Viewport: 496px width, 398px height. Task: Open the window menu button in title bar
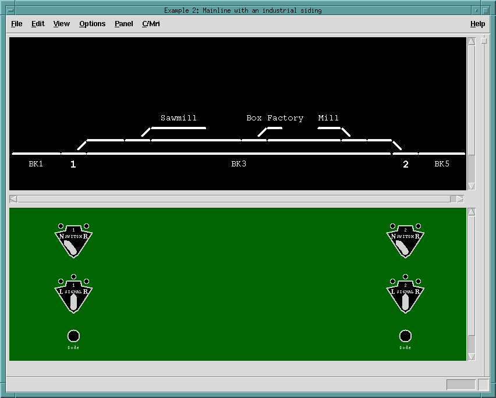[x=10, y=10]
